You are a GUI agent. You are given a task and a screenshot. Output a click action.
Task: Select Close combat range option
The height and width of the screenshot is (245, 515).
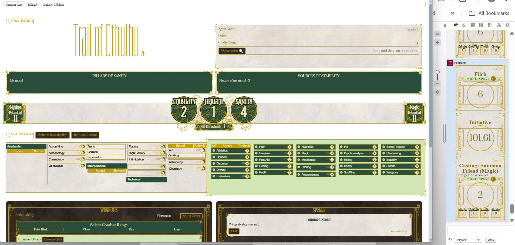click(86, 230)
